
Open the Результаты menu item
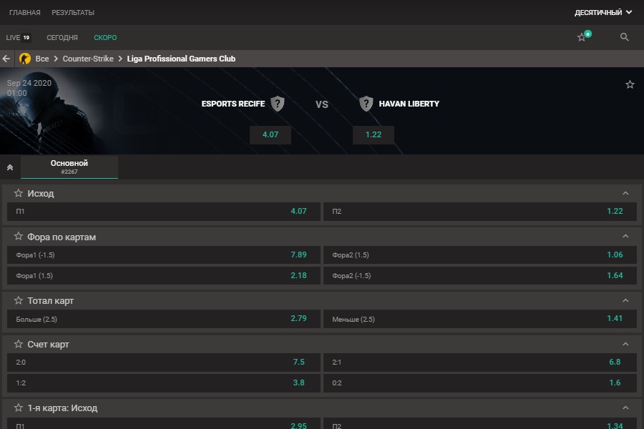(73, 12)
